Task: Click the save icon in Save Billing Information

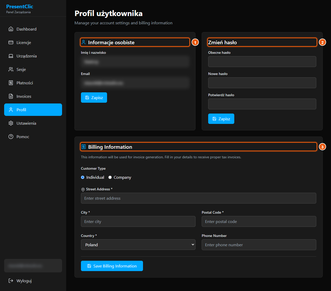Action: pos(89,266)
